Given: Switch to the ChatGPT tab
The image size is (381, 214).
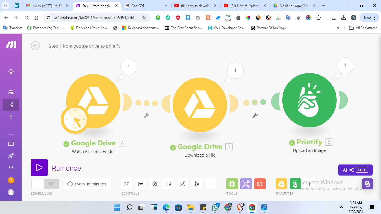Looking at the screenshot, I should pyautogui.click(x=147, y=6).
